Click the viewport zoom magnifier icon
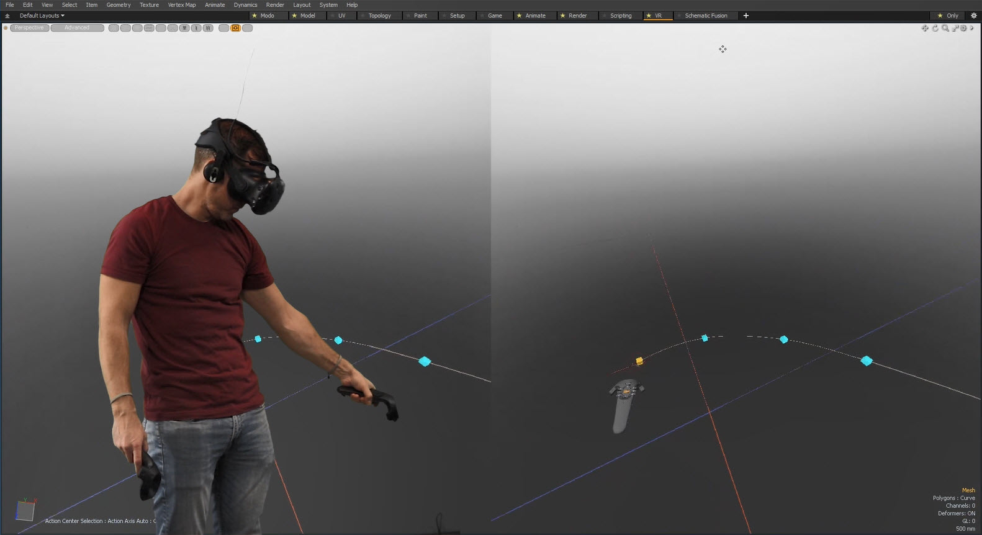Image resolution: width=982 pixels, height=535 pixels. (945, 28)
